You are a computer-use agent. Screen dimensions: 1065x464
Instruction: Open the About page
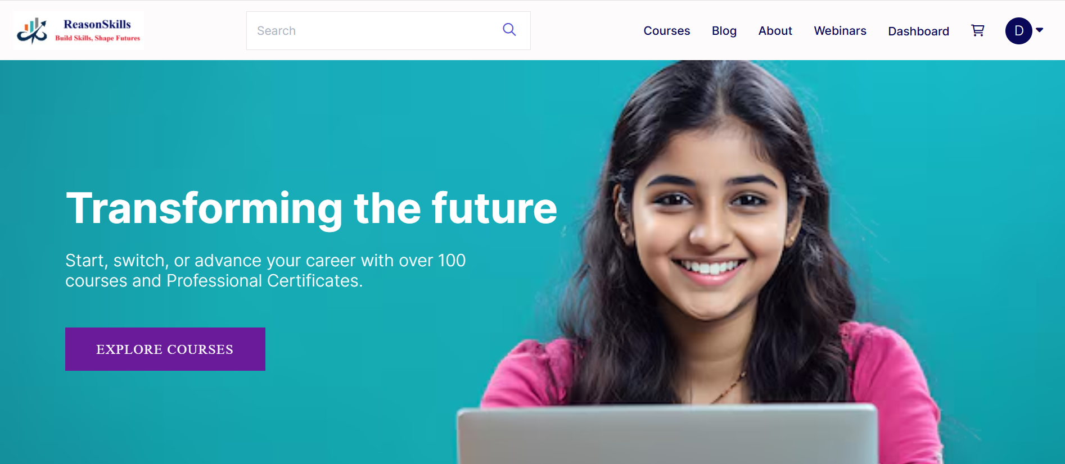[x=775, y=31]
